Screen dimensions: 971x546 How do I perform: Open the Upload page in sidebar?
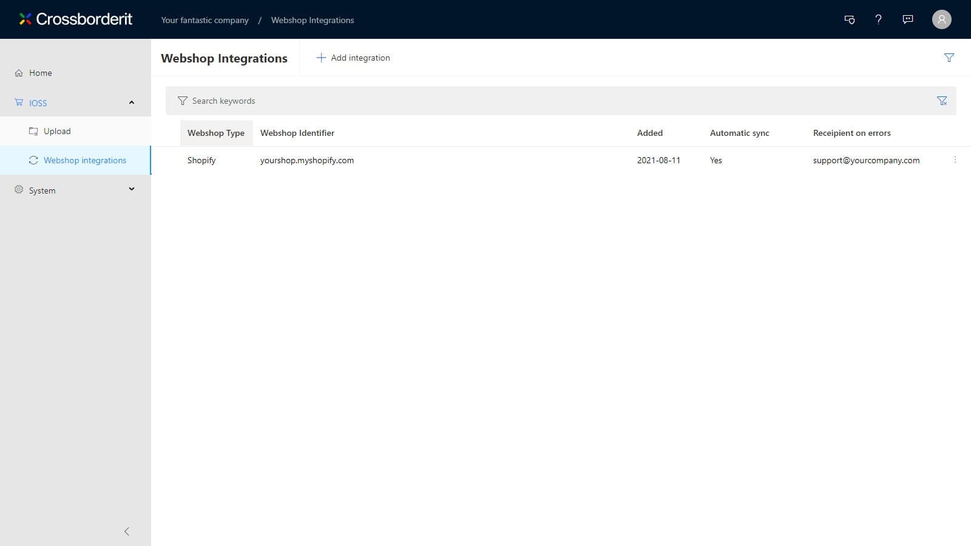pyautogui.click(x=57, y=131)
